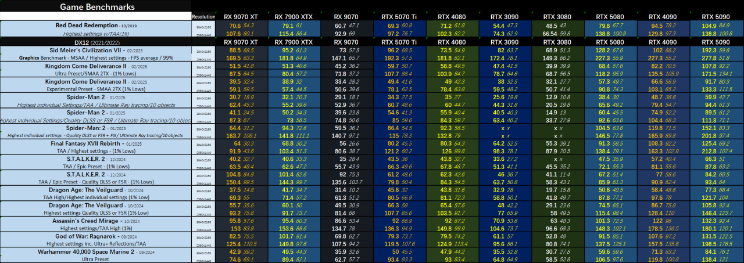Click 'TAA High/Highest individual settings (1% Low)' cell
This screenshot has width=744, height=263.
coord(96,198)
